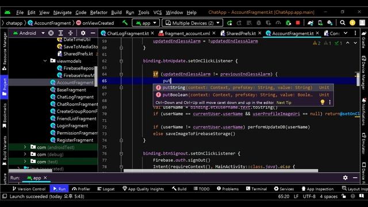368x207 pixels.
Task: Click the Build hammer icon in toolbar
Action: click(125, 23)
